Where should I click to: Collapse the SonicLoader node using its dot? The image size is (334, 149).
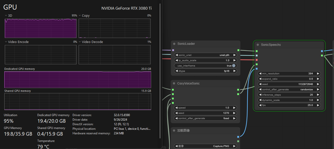click(174, 44)
